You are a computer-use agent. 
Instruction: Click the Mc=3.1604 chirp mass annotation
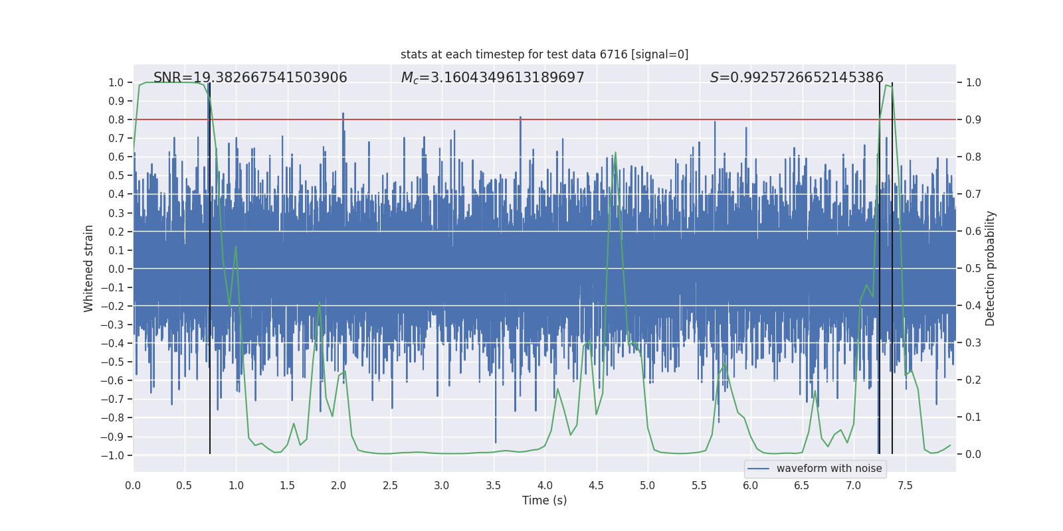[492, 78]
